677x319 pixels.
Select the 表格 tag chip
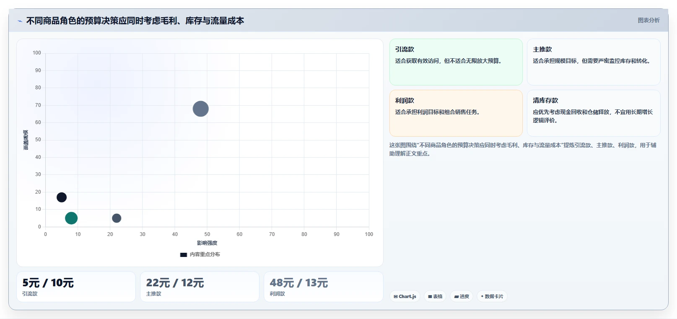435,296
